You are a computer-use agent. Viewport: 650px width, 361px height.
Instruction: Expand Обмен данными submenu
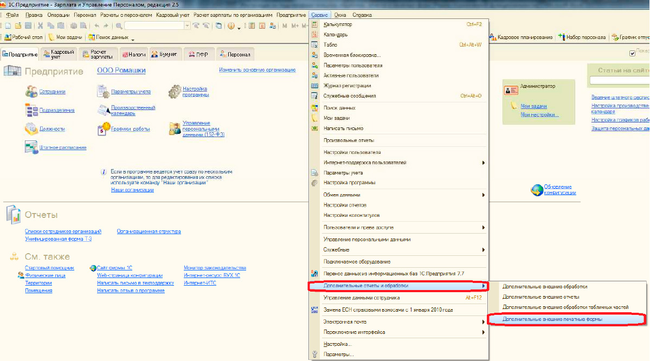484,195
